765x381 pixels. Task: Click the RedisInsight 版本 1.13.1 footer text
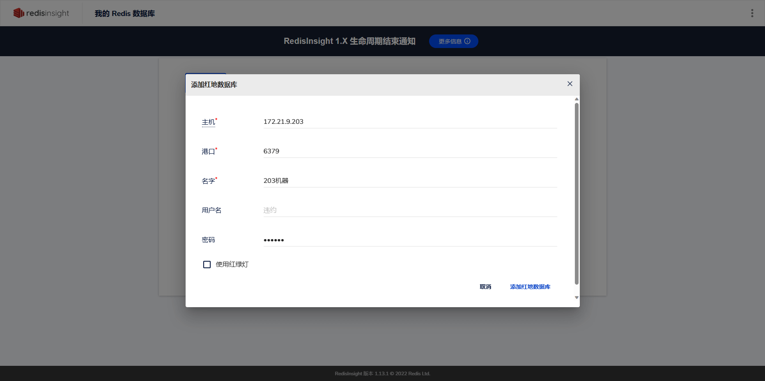[382, 374]
